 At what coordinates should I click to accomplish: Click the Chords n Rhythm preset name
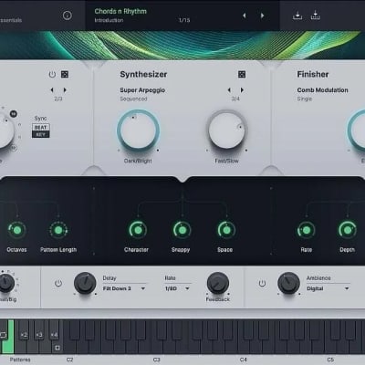pos(120,11)
